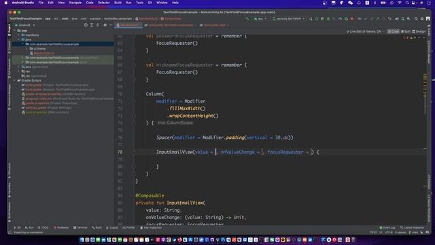435x245 pixels.
Task: Expand the manifests folder node
Action: [x=19, y=35]
